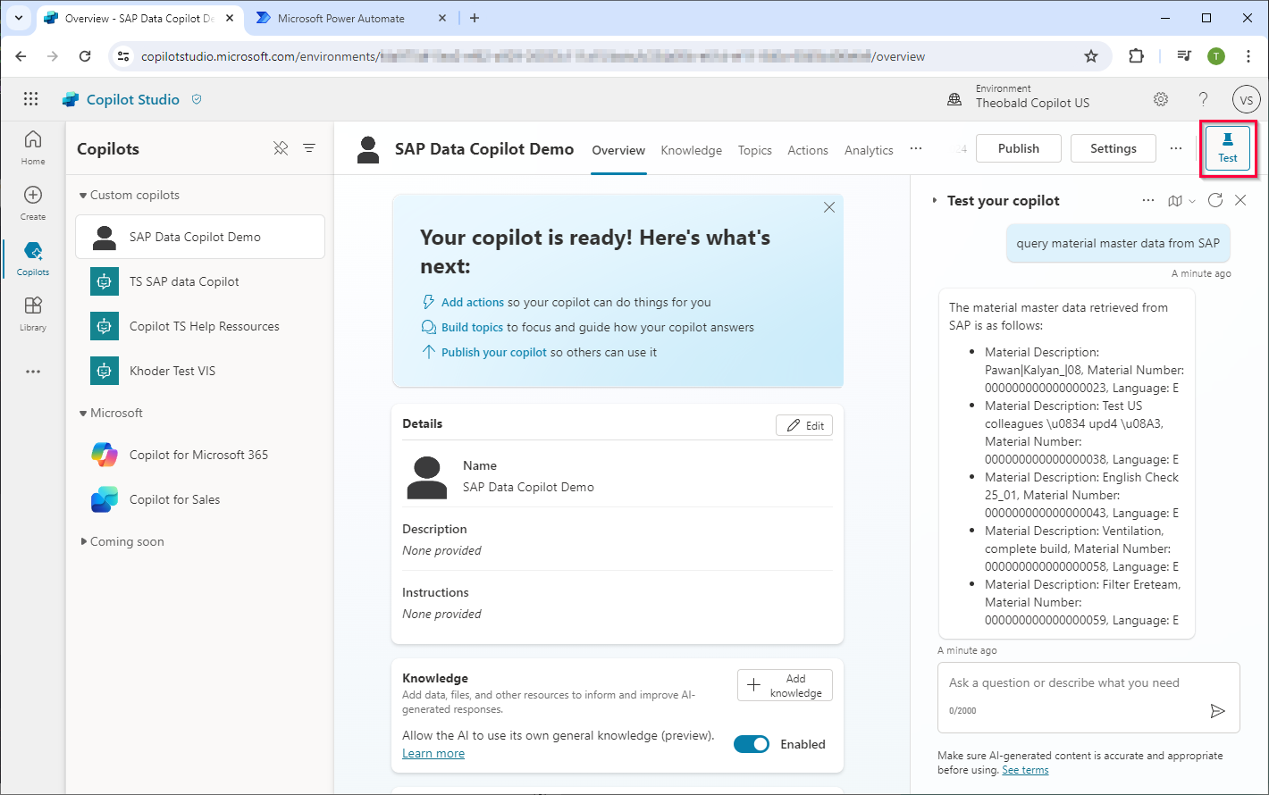The height and width of the screenshot is (795, 1269).
Task: Click the Copilot for Sales icon
Action: (x=105, y=499)
